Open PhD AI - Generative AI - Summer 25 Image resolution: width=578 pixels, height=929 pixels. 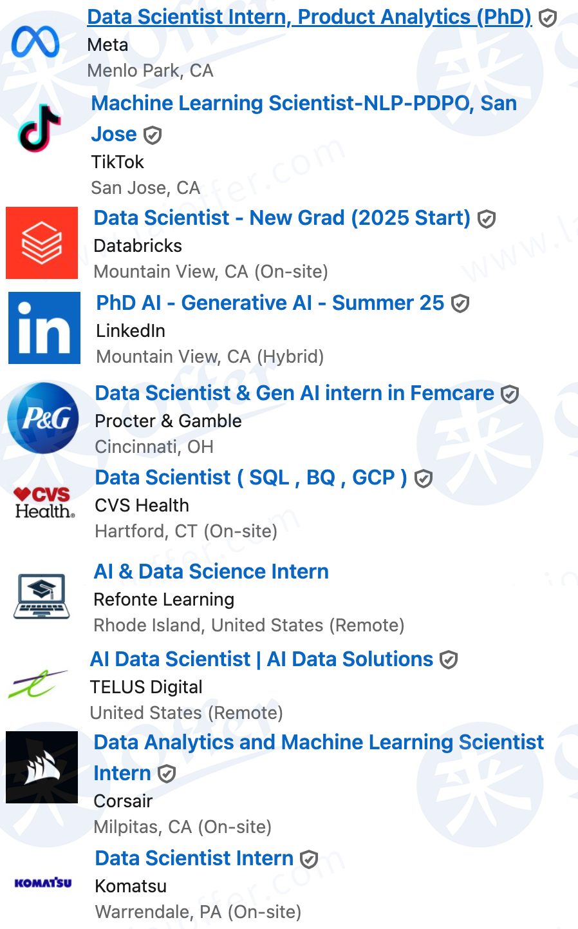coord(270,303)
